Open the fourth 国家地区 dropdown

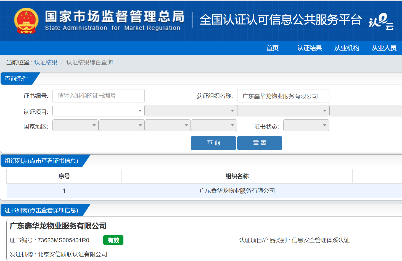click(x=214, y=125)
